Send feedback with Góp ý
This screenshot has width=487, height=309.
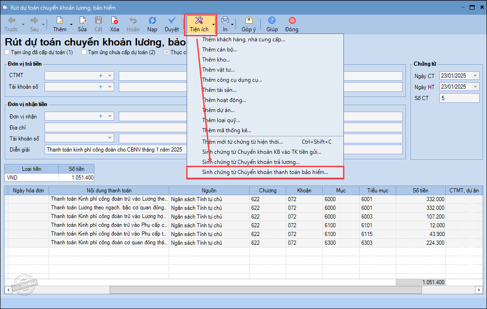249,24
